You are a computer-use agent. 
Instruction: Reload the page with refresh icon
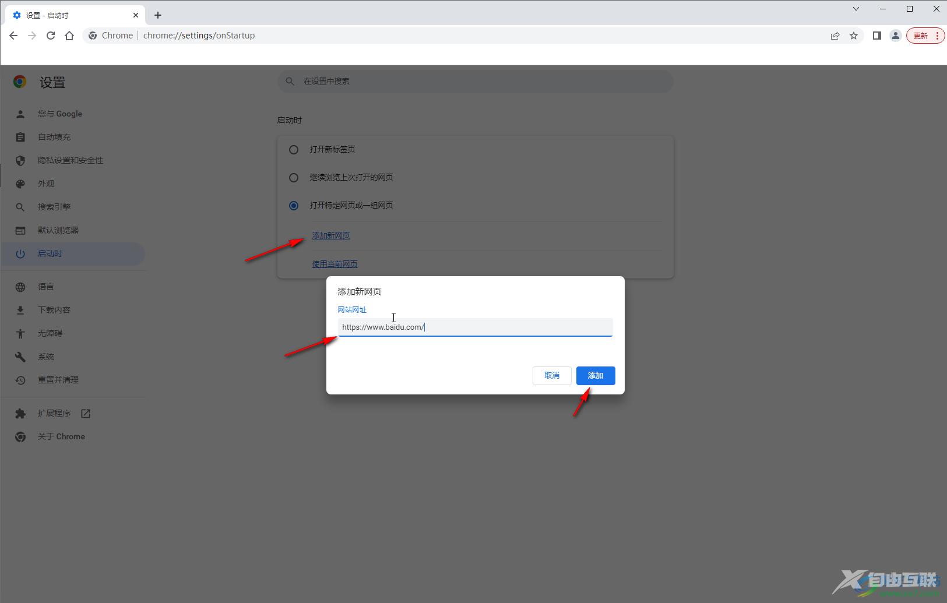coord(51,36)
